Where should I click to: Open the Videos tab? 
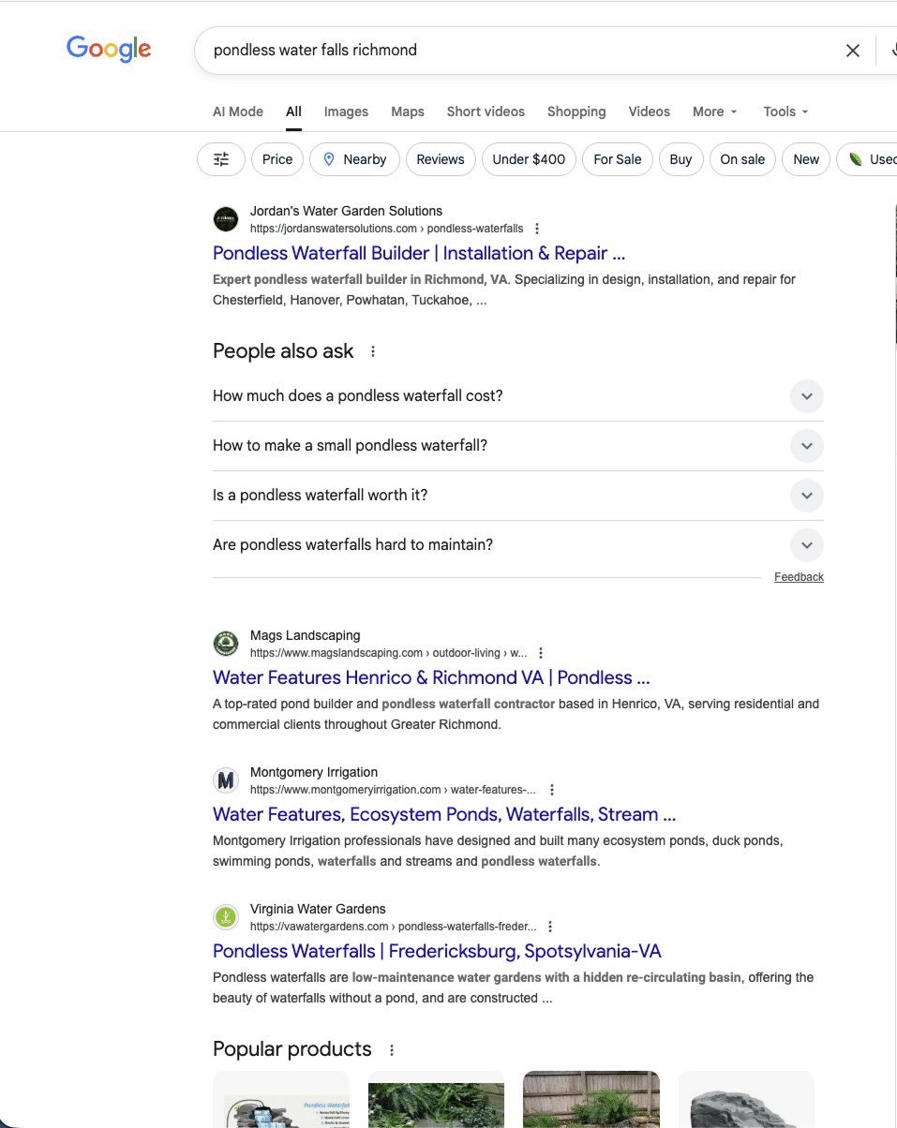pos(650,111)
